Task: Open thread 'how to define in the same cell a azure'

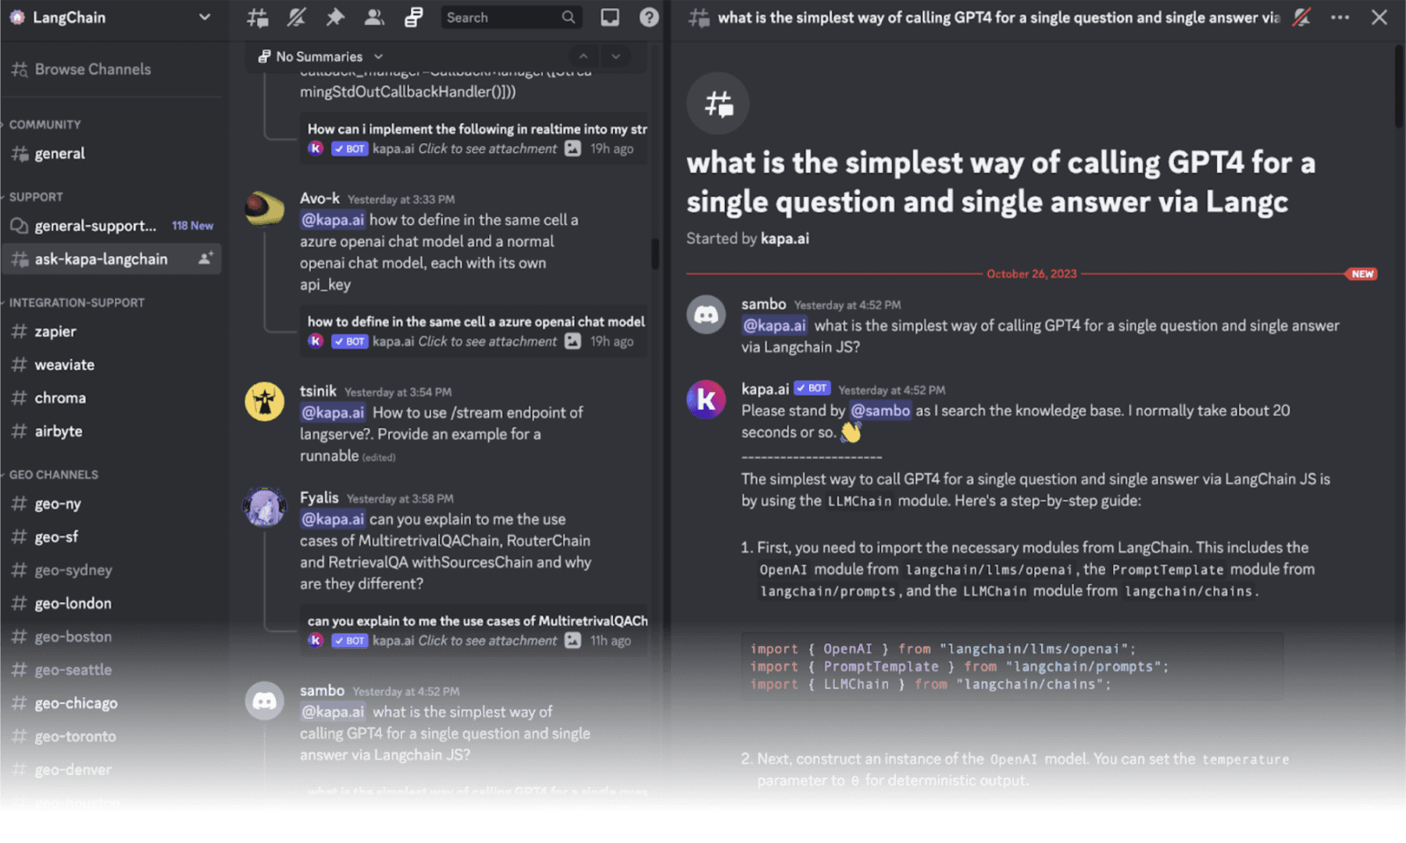Action: [x=473, y=332]
